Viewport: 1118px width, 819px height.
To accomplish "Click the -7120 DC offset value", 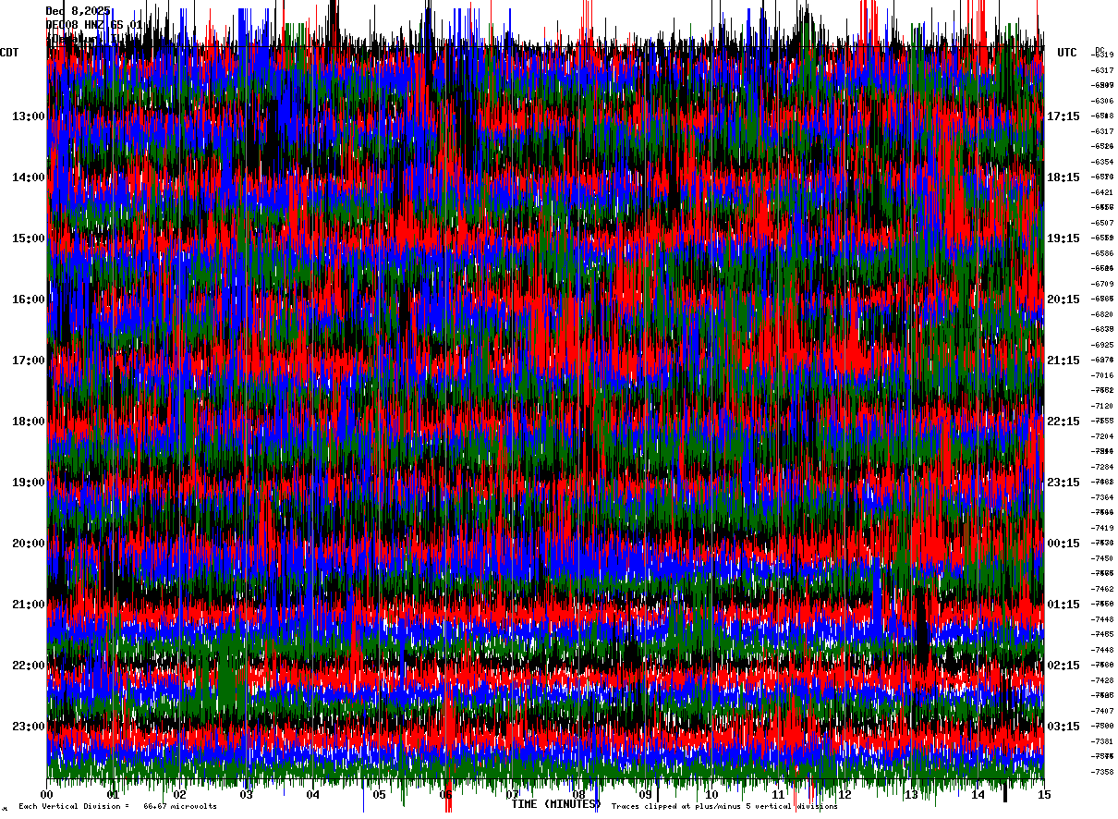I will pos(1102,406).
